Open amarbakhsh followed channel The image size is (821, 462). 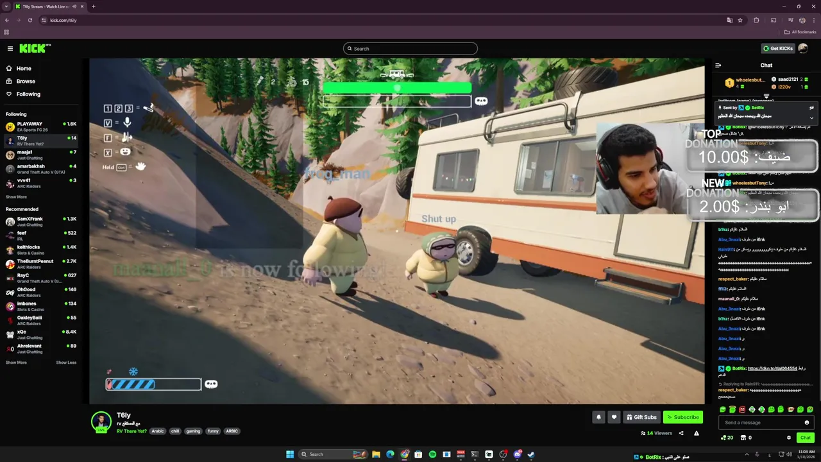tap(40, 169)
